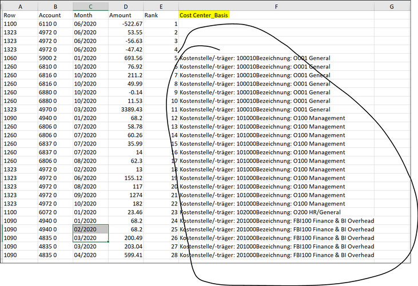Image resolution: width=418 pixels, height=286 pixels.
Task: Select the month cell 09/2020
Action: coord(91,195)
